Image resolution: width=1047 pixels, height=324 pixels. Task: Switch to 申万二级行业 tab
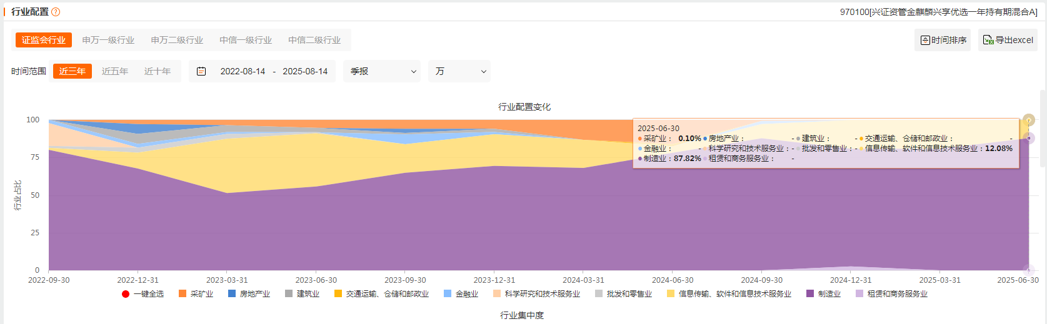coord(177,40)
